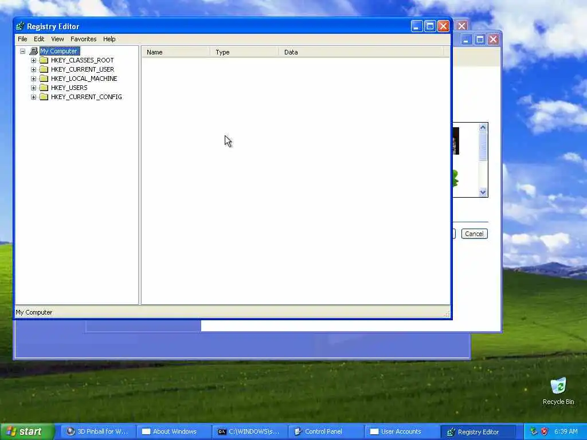587x440 pixels.
Task: Open the Edit menu
Action: coord(39,39)
